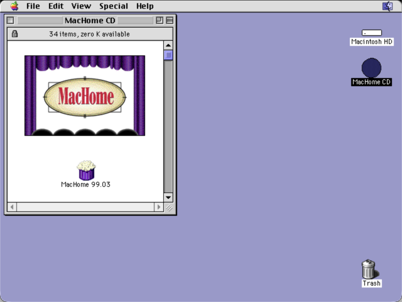The image size is (402, 302).
Task: Click the vertical scrollbar up arrow
Action: (x=168, y=45)
